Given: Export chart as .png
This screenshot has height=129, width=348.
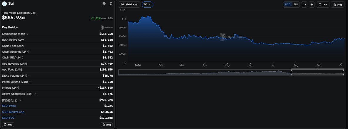Looking at the screenshot, I should pos(338,4).
